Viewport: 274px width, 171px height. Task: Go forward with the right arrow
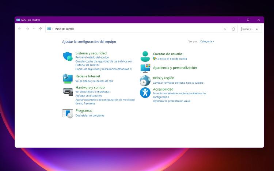(27, 29)
